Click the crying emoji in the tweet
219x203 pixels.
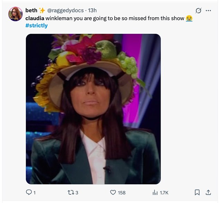click(189, 18)
